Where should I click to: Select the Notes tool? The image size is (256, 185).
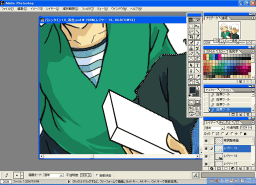tap(191, 77)
